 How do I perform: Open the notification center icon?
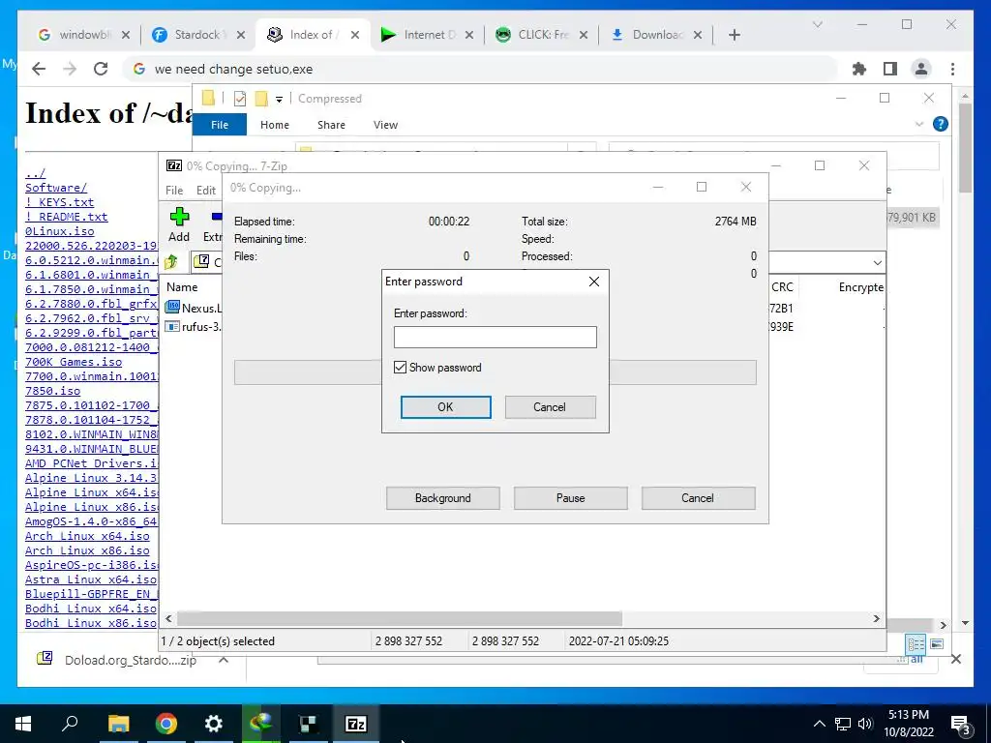click(961, 724)
